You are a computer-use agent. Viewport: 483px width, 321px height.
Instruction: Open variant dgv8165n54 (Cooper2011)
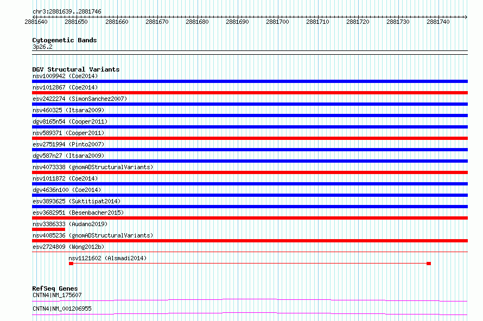(70, 121)
